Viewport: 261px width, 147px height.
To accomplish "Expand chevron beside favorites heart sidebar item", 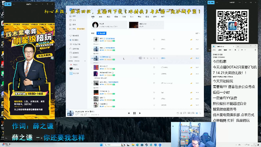I will 68,36.
